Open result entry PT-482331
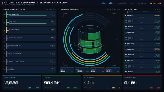 [x=142, y=72]
